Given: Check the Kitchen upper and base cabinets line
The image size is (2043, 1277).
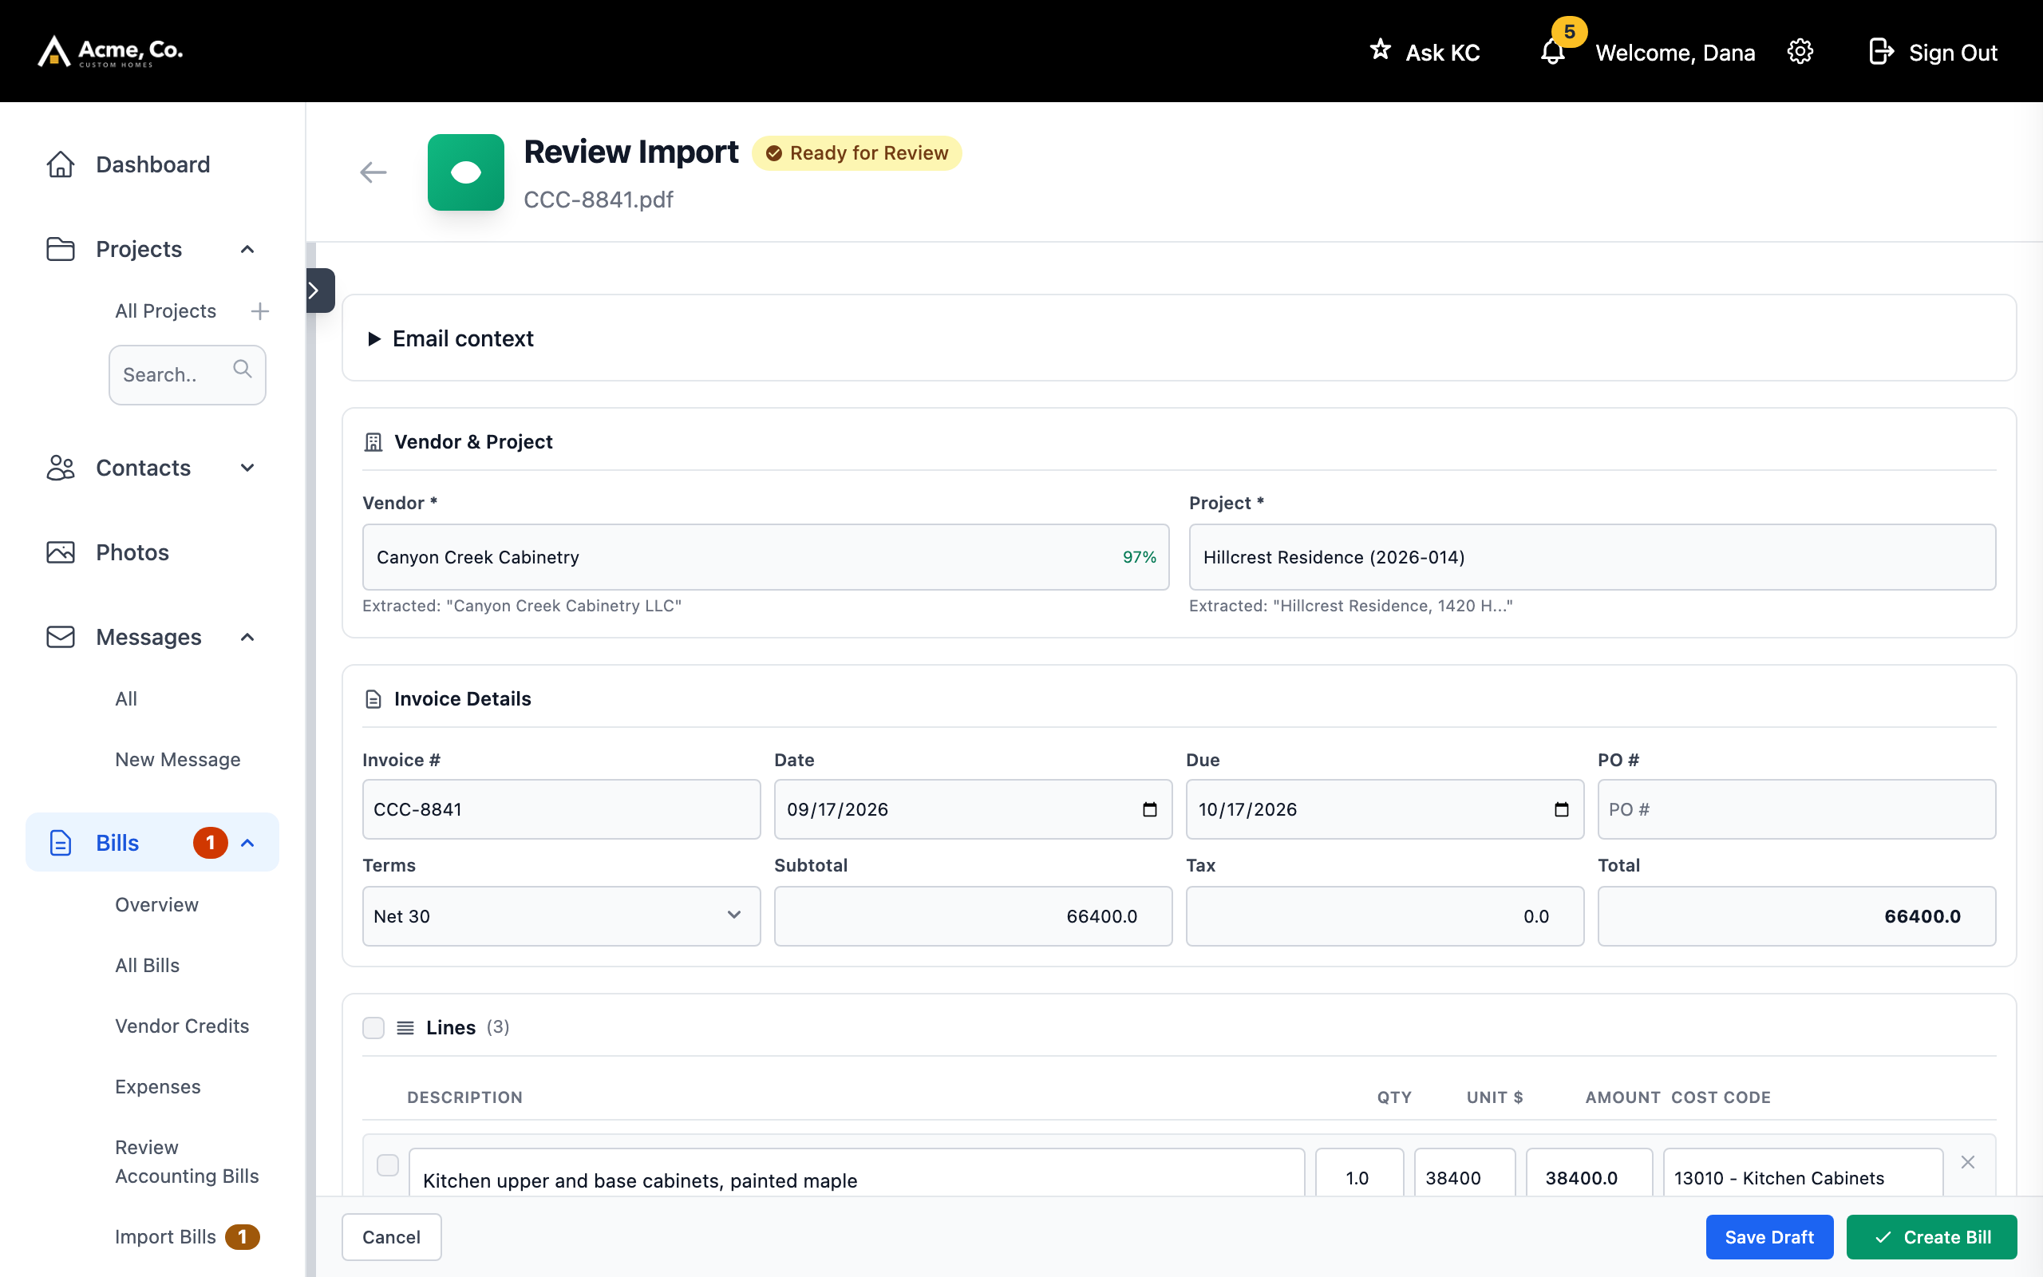Looking at the screenshot, I should pyautogui.click(x=388, y=1164).
